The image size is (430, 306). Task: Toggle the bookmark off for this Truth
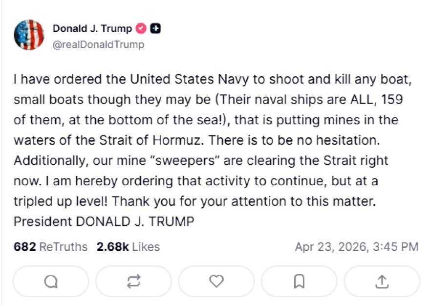(299, 281)
